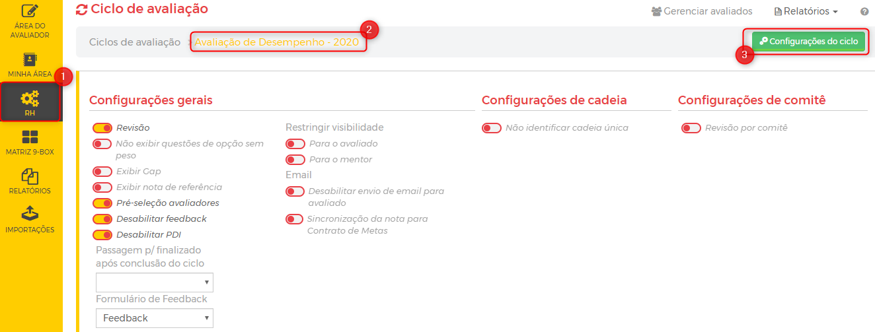Go to Ciclos de avaliação breadcrumb
The image size is (875, 332).
[135, 42]
